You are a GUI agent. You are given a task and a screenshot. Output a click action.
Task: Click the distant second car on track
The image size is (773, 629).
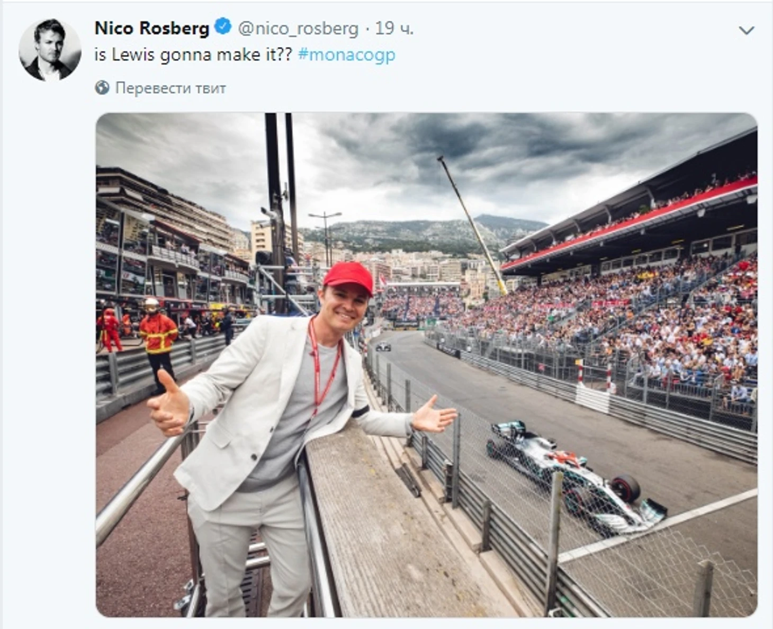pyautogui.click(x=383, y=347)
